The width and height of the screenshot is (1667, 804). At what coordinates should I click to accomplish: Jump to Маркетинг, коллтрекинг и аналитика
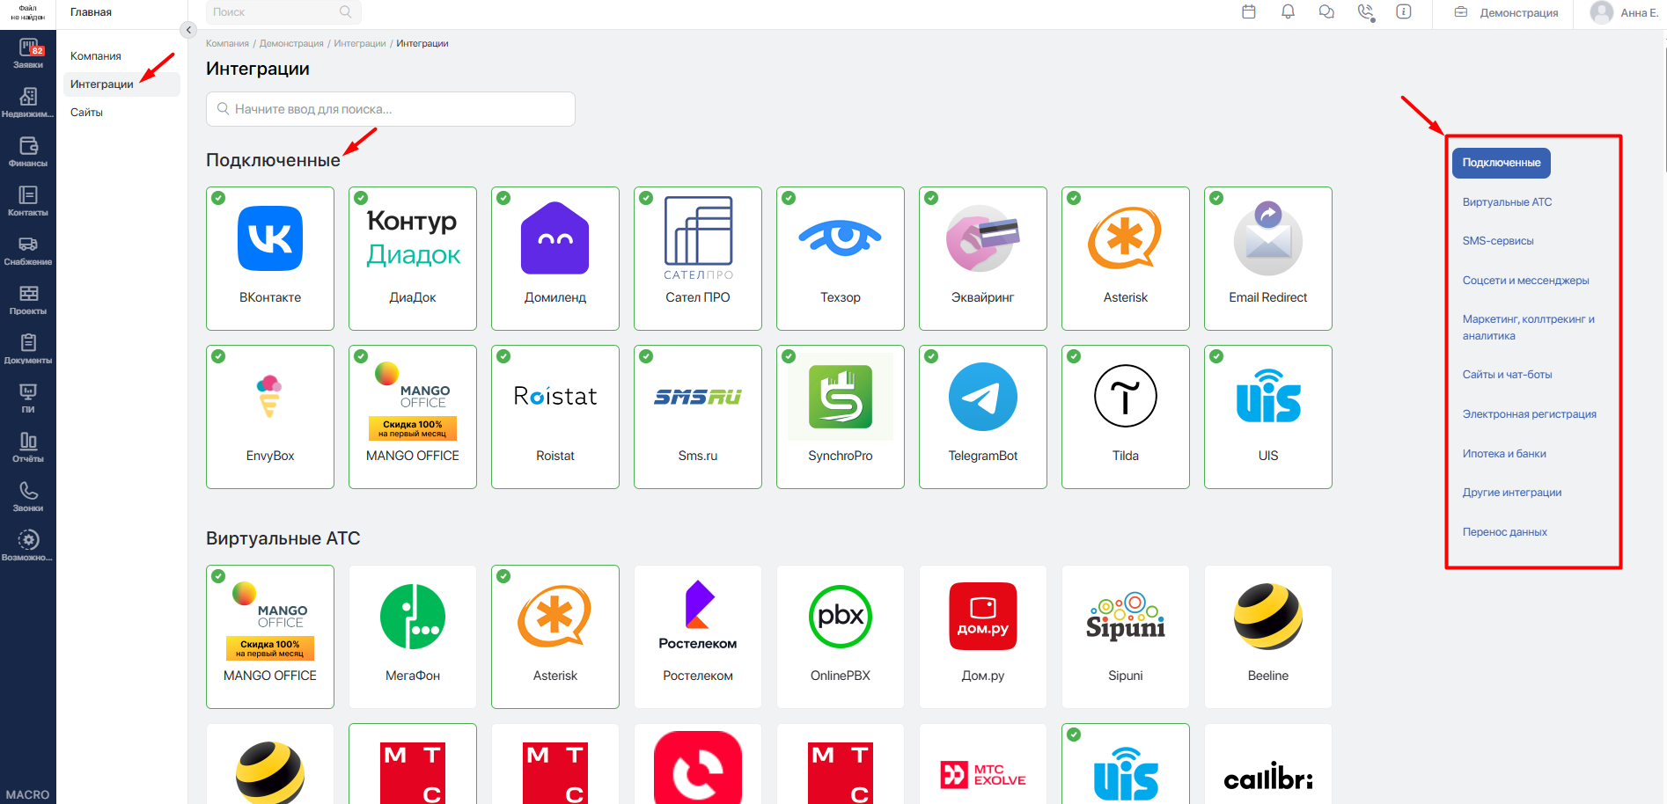pyautogui.click(x=1529, y=327)
